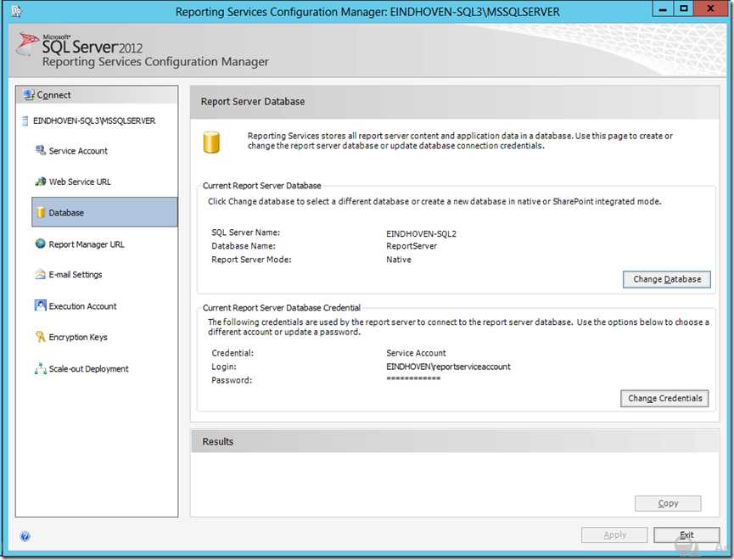Click the ReportServer database name value
Screen dimensions: 734x560
click(x=412, y=246)
